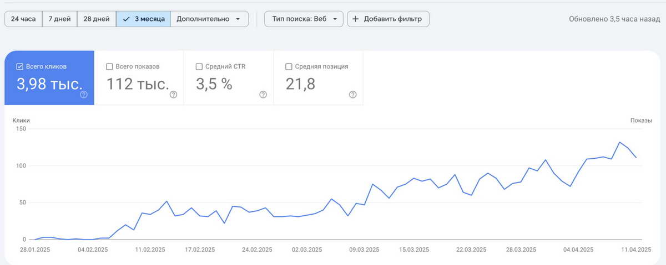Select the 24 часа period tab

(x=23, y=19)
